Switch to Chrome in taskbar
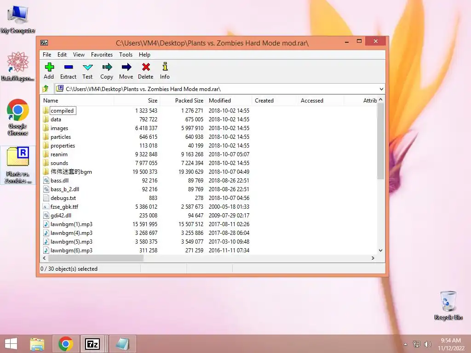Viewport: 471px width, 353px height. (66, 344)
